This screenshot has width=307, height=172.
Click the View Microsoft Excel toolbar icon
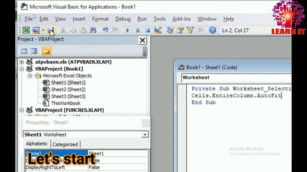click(26, 30)
